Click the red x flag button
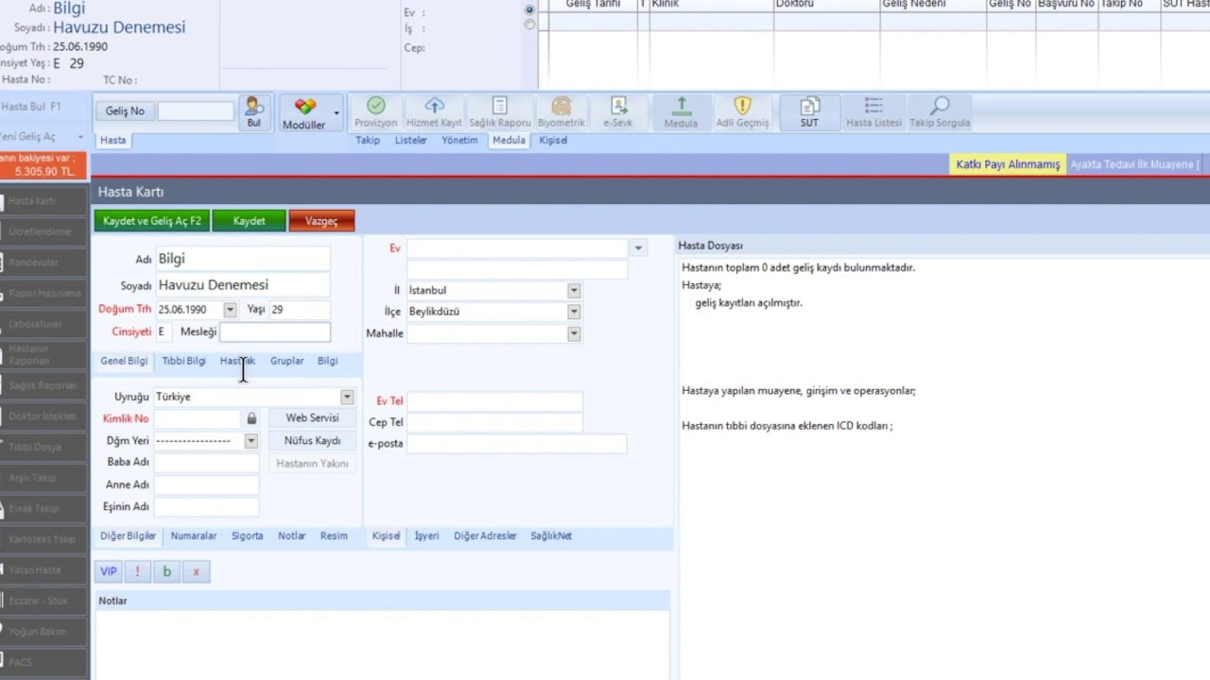This screenshot has width=1210, height=680. coord(196,571)
